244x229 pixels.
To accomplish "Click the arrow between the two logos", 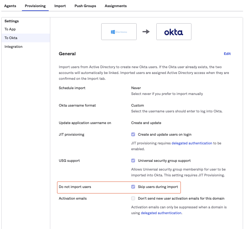I will pos(146,32).
